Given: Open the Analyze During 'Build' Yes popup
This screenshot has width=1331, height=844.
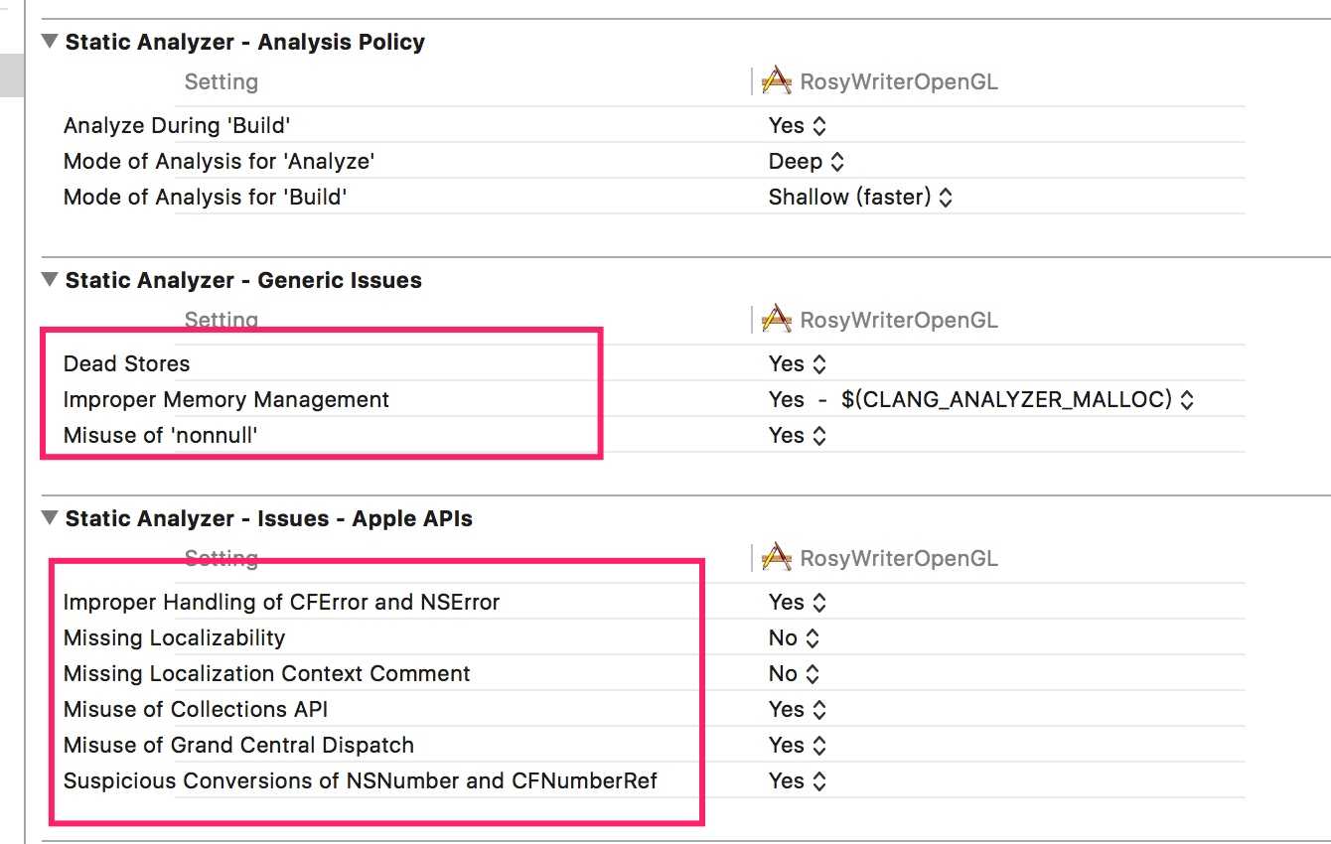Looking at the screenshot, I should coord(797,125).
